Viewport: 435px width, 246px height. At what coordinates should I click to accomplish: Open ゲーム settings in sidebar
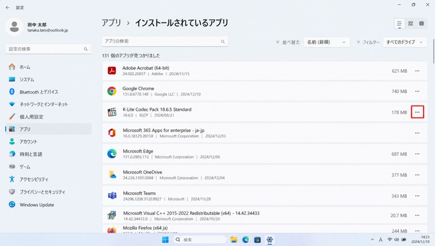click(x=48, y=167)
